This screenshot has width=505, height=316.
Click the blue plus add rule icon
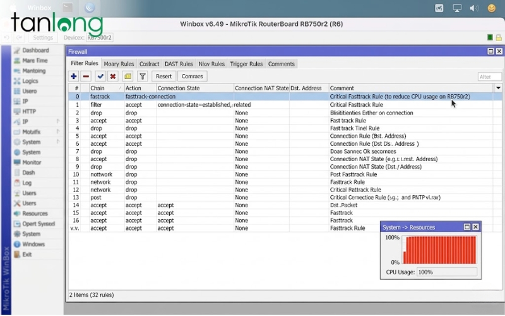point(74,76)
